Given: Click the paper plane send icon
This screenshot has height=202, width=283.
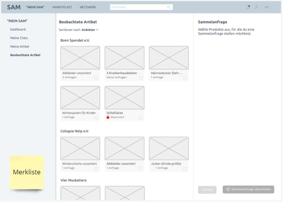Looking at the screenshot, I should click(x=228, y=190).
